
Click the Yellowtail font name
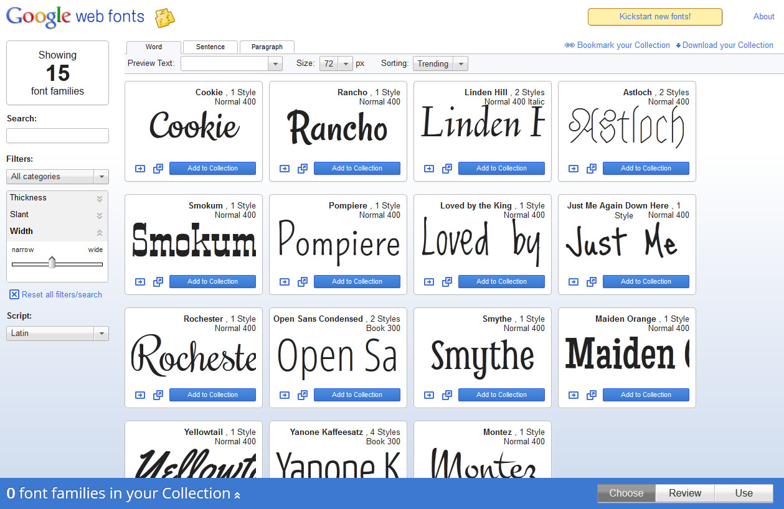point(204,432)
